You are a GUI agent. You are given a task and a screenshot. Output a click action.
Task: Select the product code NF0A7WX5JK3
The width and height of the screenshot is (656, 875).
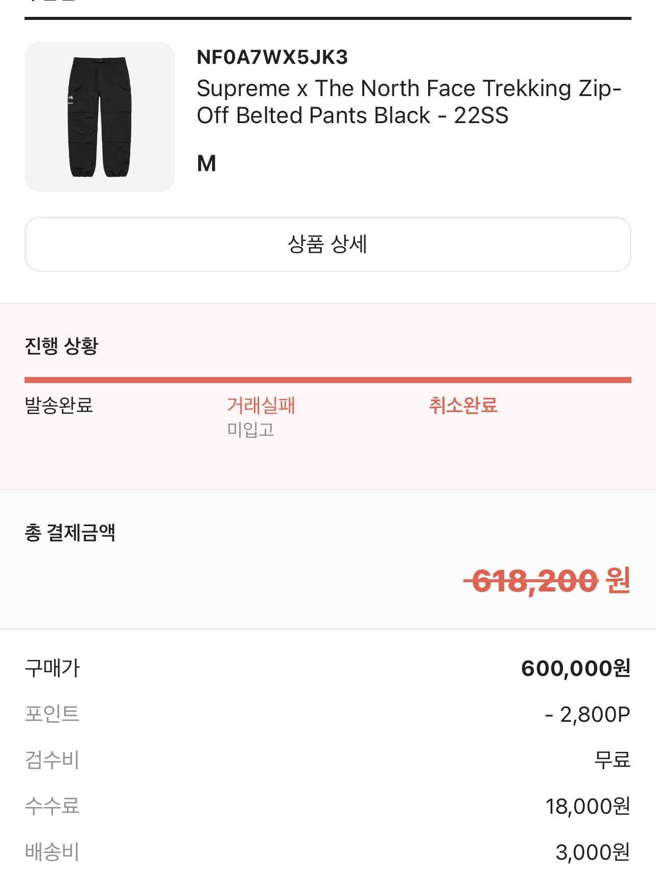tap(272, 57)
